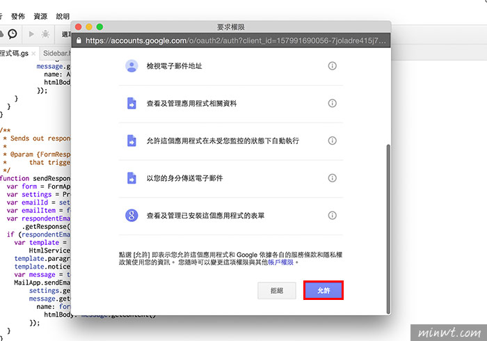
Task: Show info for 允許這個應用程式在未受您監控 permission
Action: tap(332, 141)
